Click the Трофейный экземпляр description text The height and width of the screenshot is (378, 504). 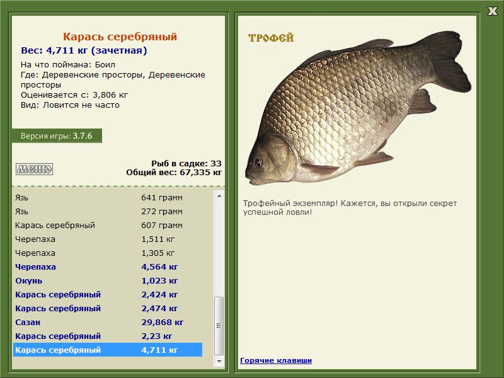point(350,208)
